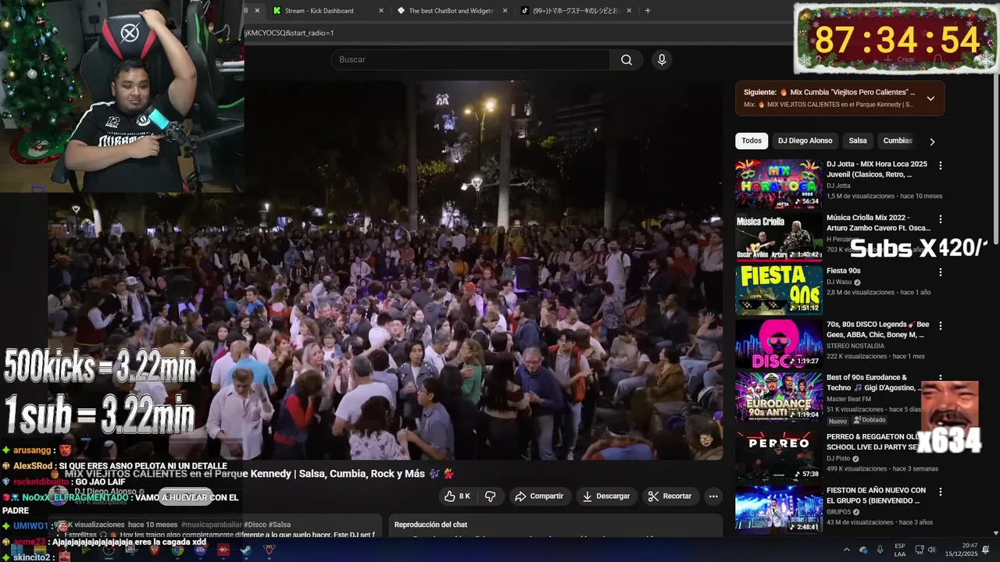The width and height of the screenshot is (1000, 562).
Task: Click the Buscar search field
Action: [x=470, y=60]
